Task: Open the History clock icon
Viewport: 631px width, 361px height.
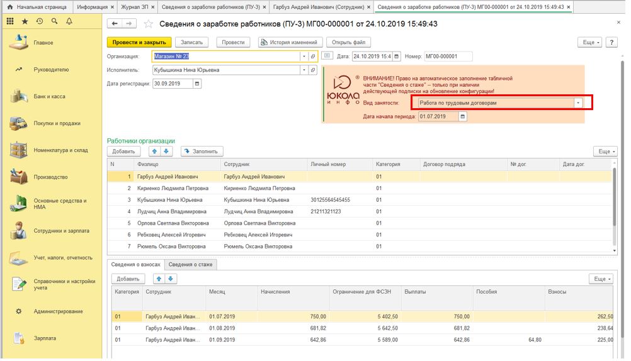Action: click(40, 21)
